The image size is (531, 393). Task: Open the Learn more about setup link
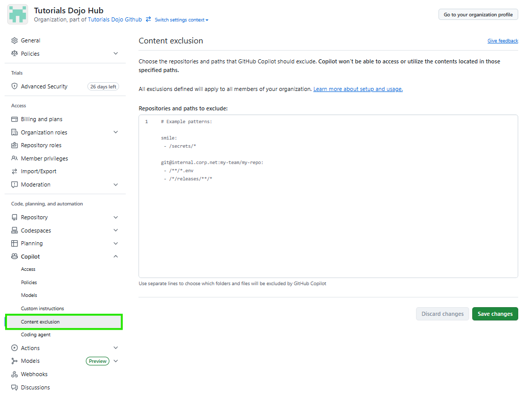click(x=357, y=88)
